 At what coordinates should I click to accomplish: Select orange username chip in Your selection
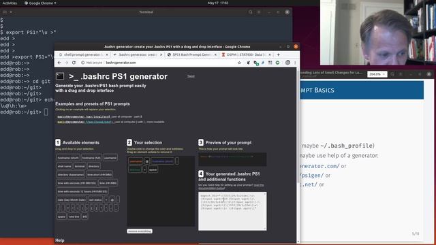pos(136,161)
